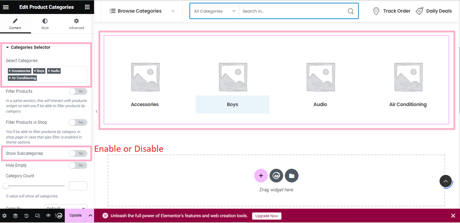The image size is (460, 223).
Task: Click the Update button
Action: click(x=75, y=215)
